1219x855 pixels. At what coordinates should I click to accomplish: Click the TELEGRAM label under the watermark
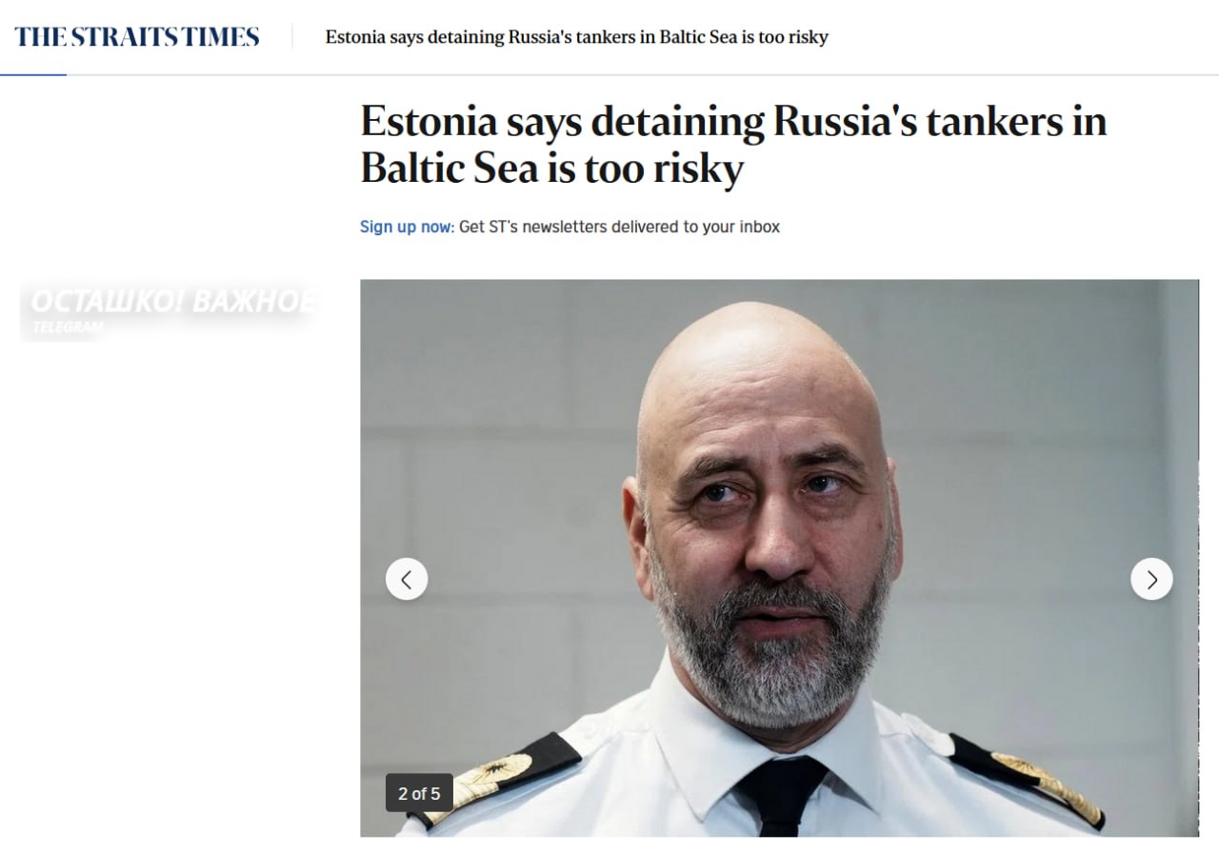(67, 328)
